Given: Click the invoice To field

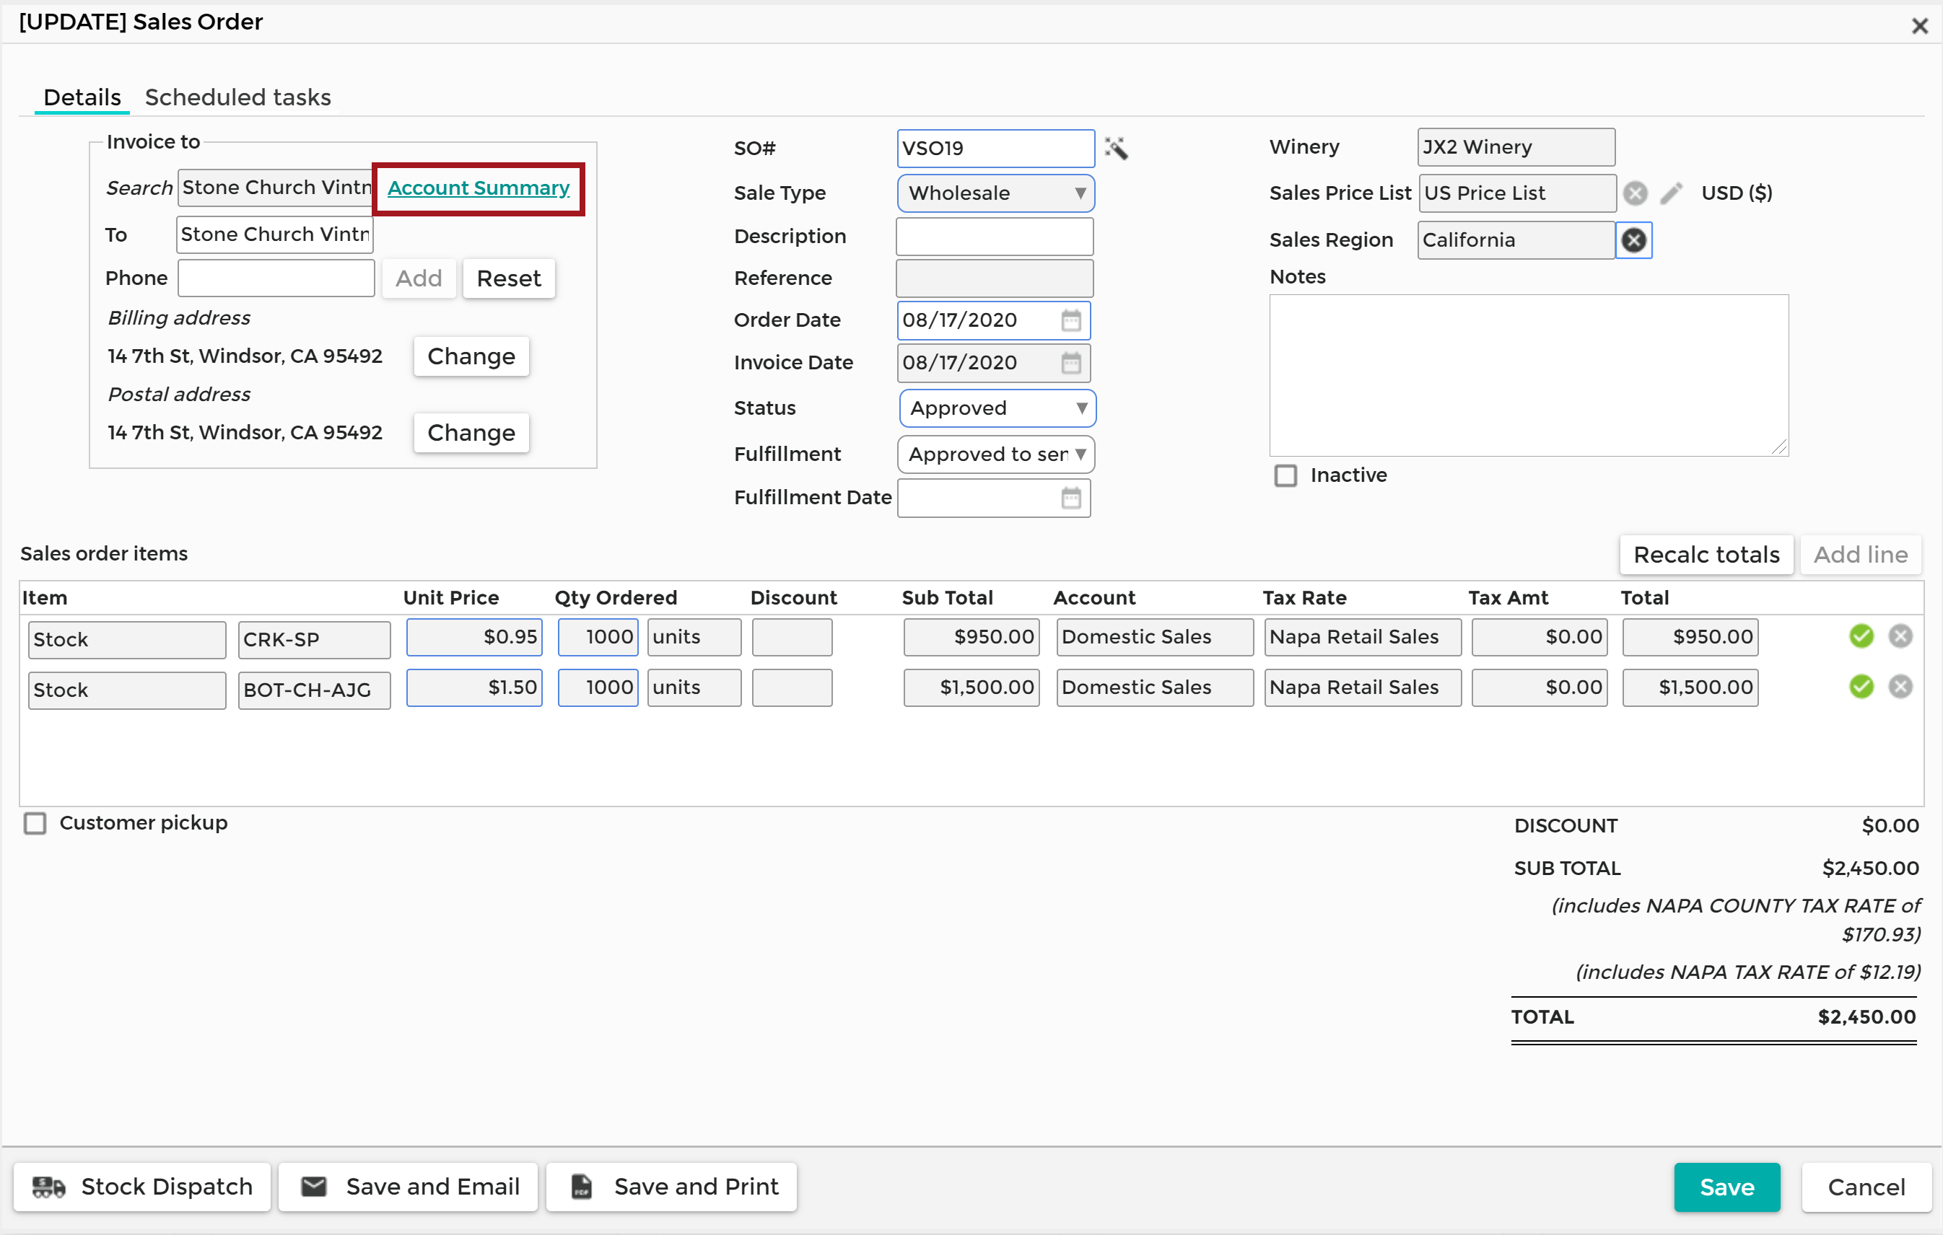Looking at the screenshot, I should [x=275, y=234].
